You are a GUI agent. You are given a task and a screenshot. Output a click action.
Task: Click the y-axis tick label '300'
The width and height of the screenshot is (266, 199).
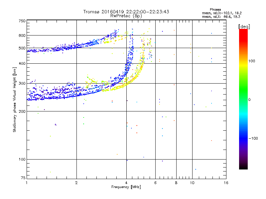(22, 84)
